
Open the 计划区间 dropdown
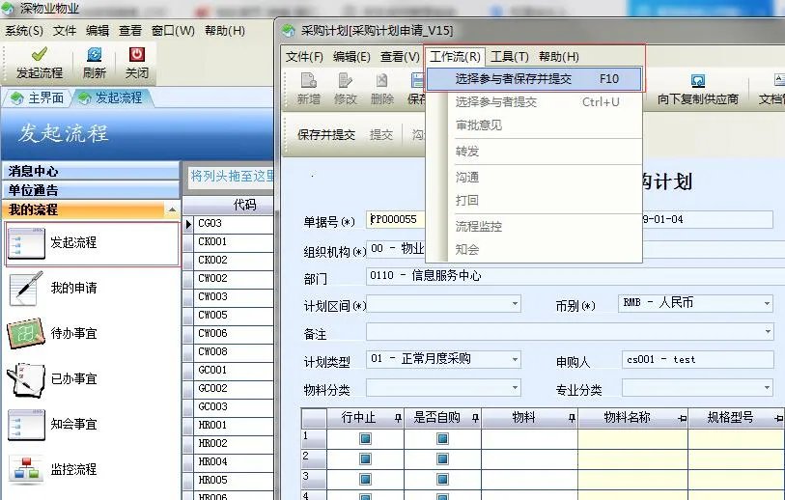point(515,304)
